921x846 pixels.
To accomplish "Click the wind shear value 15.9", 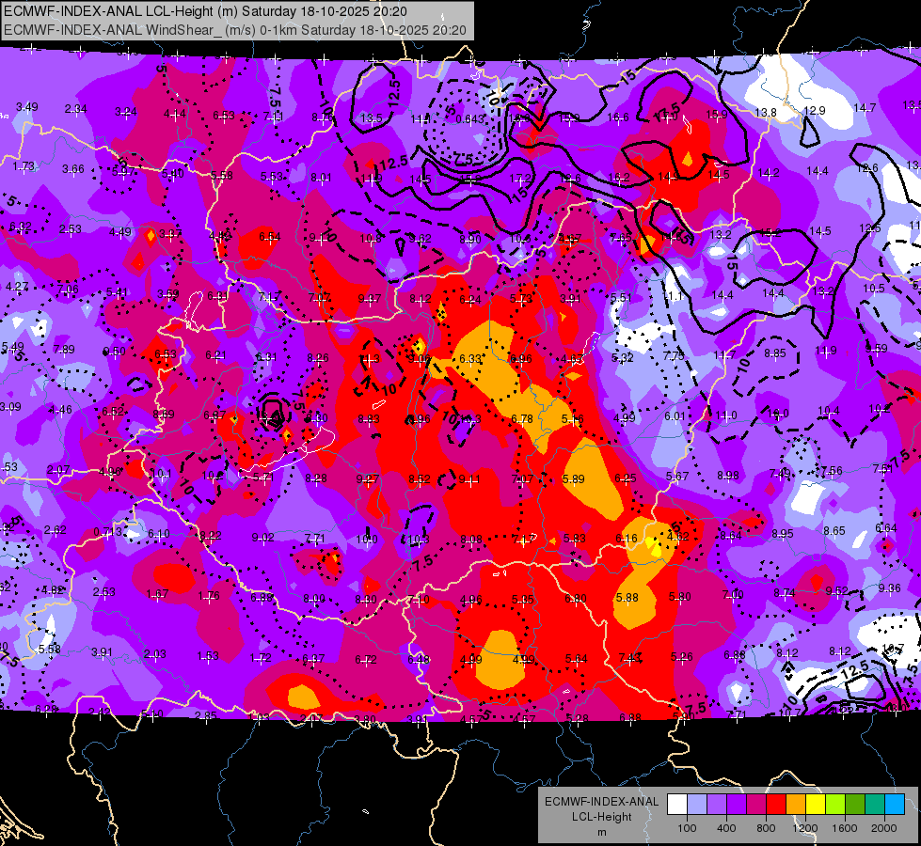I will point(716,115).
